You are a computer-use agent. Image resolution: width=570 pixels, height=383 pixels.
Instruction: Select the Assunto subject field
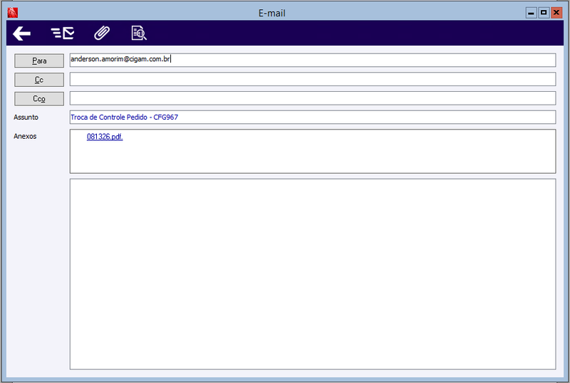point(313,117)
